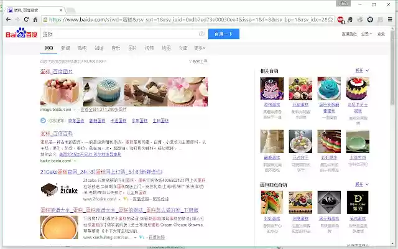The height and width of the screenshot is (249, 398).
Task: Click the 21cake logo thumbnail
Action: point(59,189)
